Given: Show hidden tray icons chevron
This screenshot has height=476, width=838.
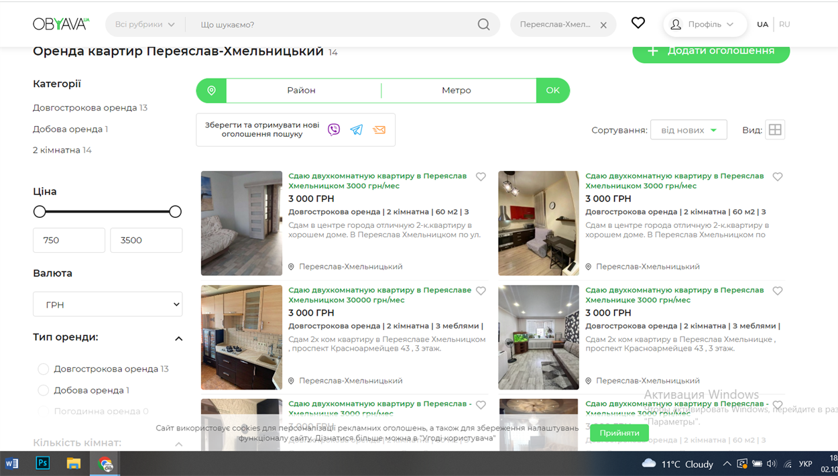Looking at the screenshot, I should coord(727,464).
